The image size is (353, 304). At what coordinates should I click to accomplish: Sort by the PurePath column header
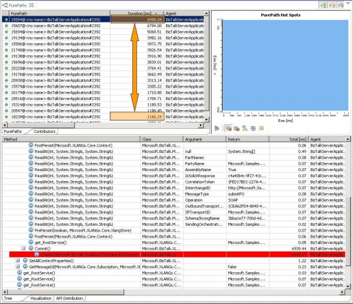point(59,14)
